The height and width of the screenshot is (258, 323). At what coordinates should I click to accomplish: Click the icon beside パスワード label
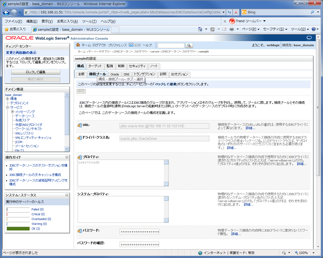79,231
